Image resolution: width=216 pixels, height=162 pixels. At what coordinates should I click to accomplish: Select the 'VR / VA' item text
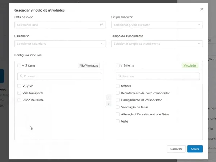click(x=28, y=86)
